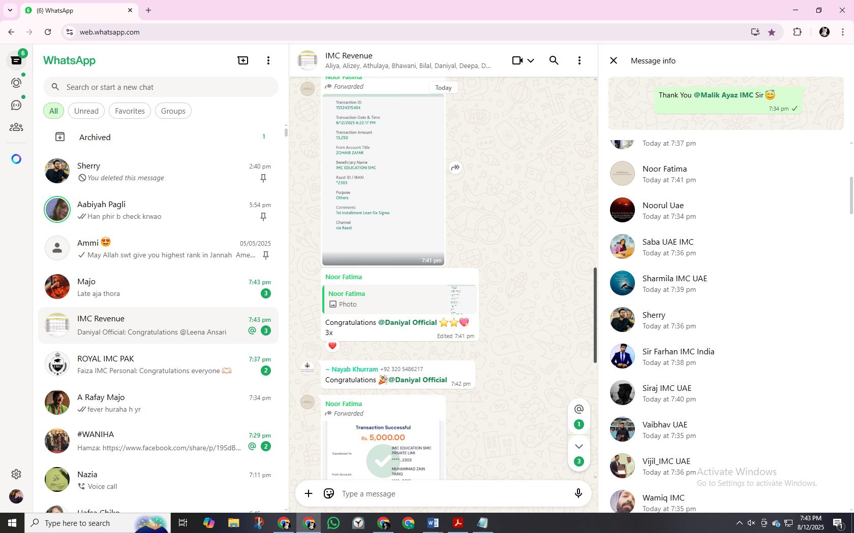Open transaction receipt image at 7:41 pm
The image size is (854, 533).
[383, 179]
